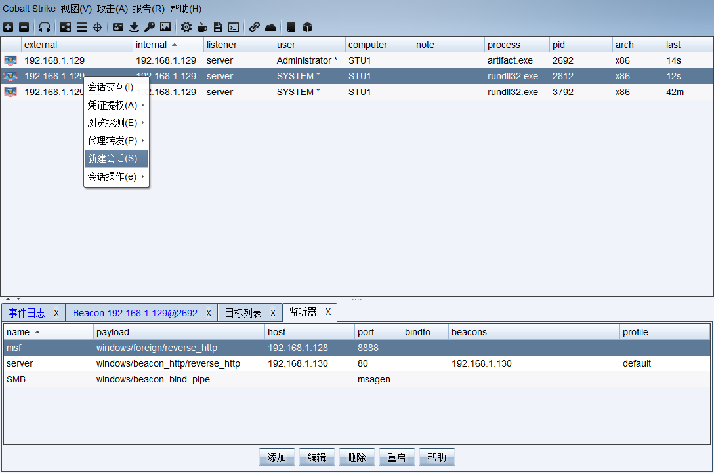
Task: Click the 删除 button
Action: [x=357, y=457]
